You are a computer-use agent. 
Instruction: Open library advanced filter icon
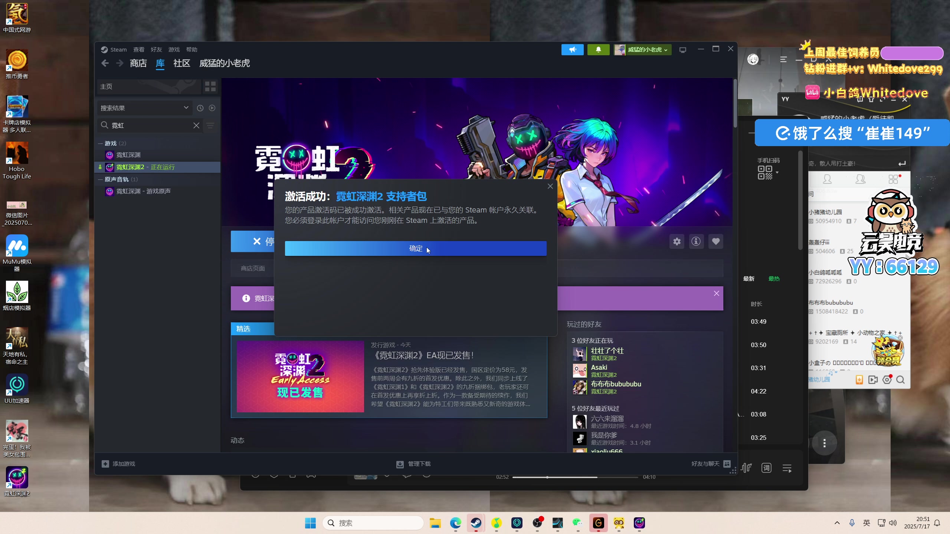click(x=210, y=125)
